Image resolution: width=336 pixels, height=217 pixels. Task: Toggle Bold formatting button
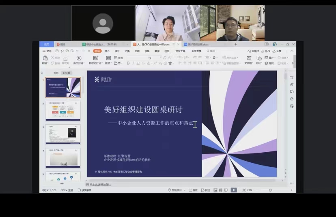click(x=128, y=63)
